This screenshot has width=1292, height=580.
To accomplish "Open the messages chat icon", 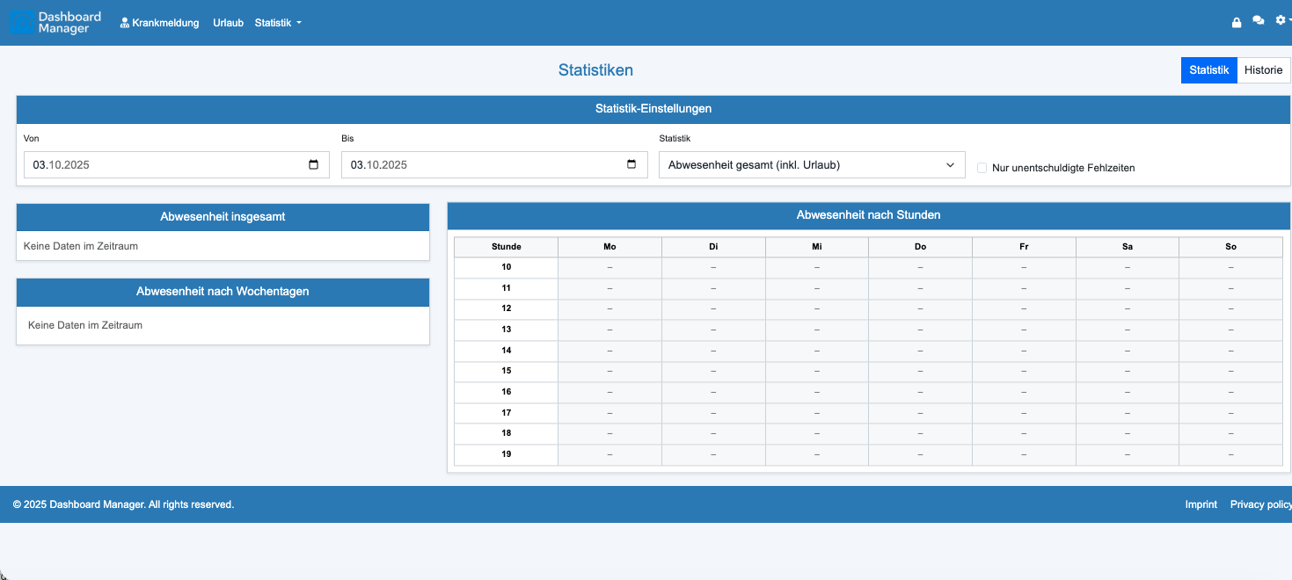I will pos(1258,21).
